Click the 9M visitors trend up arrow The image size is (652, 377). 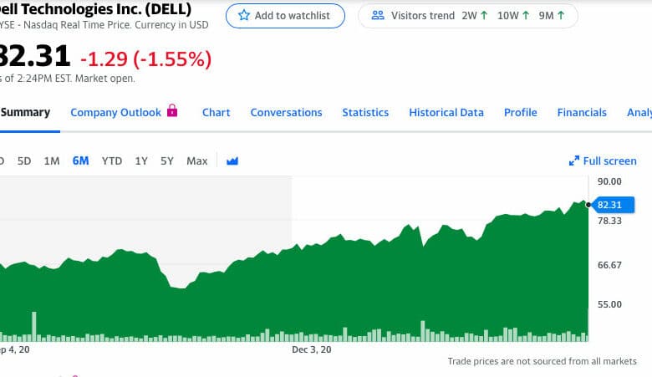pos(561,16)
